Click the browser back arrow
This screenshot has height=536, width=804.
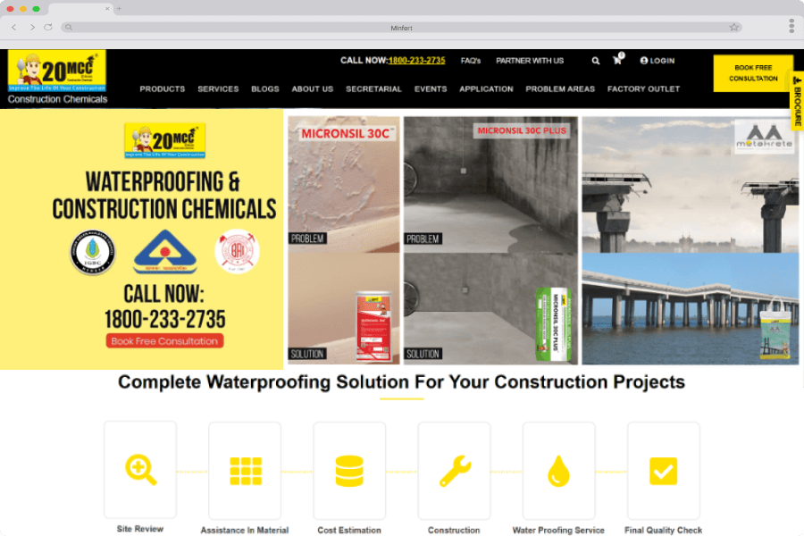click(x=14, y=27)
